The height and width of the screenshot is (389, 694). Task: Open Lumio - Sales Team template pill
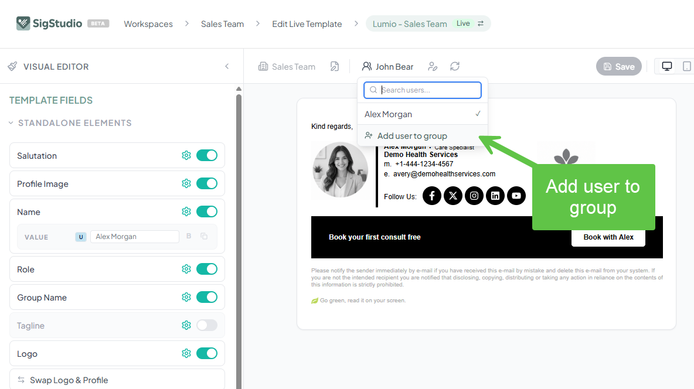428,23
